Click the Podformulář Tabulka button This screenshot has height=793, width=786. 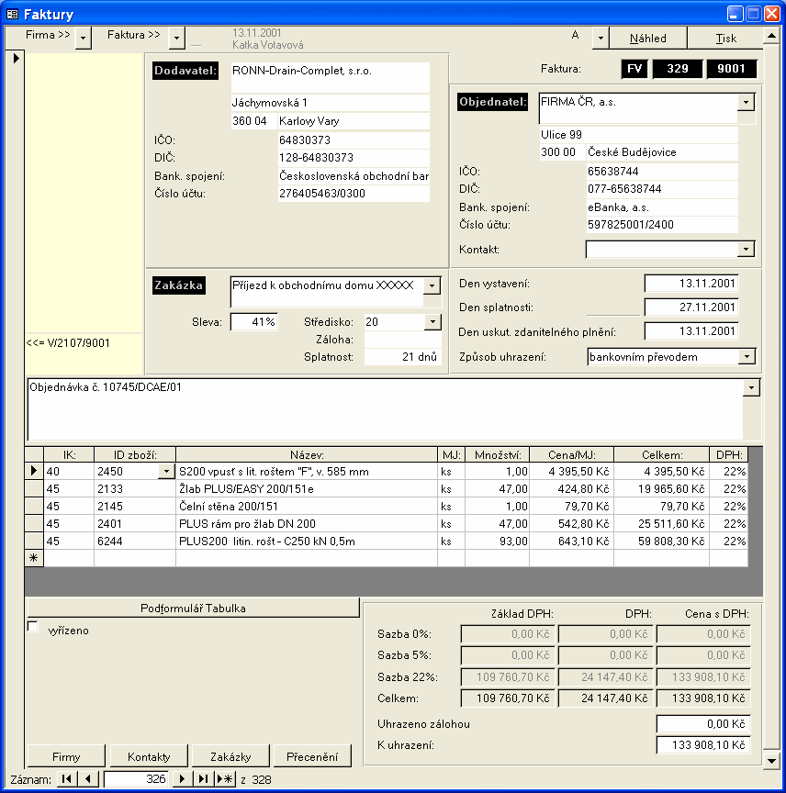coord(193,608)
